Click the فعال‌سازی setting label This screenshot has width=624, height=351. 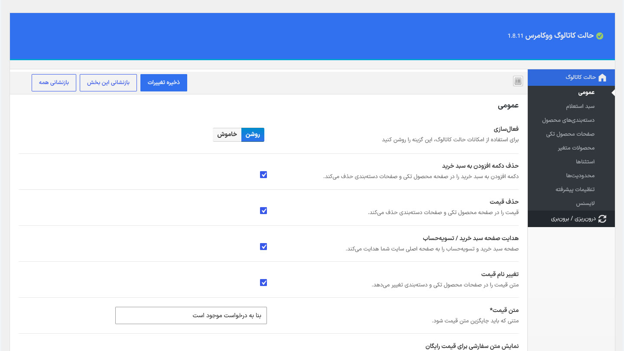point(506,130)
